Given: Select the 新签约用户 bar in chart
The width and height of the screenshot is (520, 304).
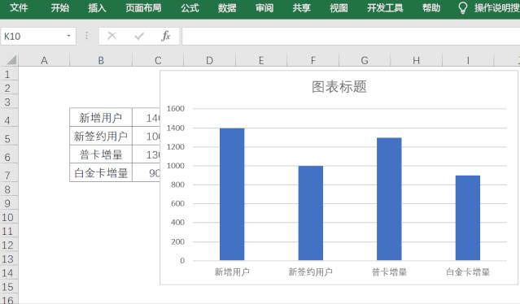Looking at the screenshot, I should [310, 213].
